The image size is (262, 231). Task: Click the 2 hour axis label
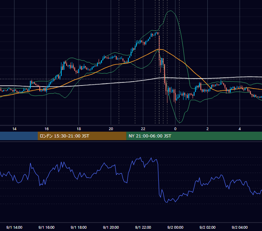click(208, 129)
